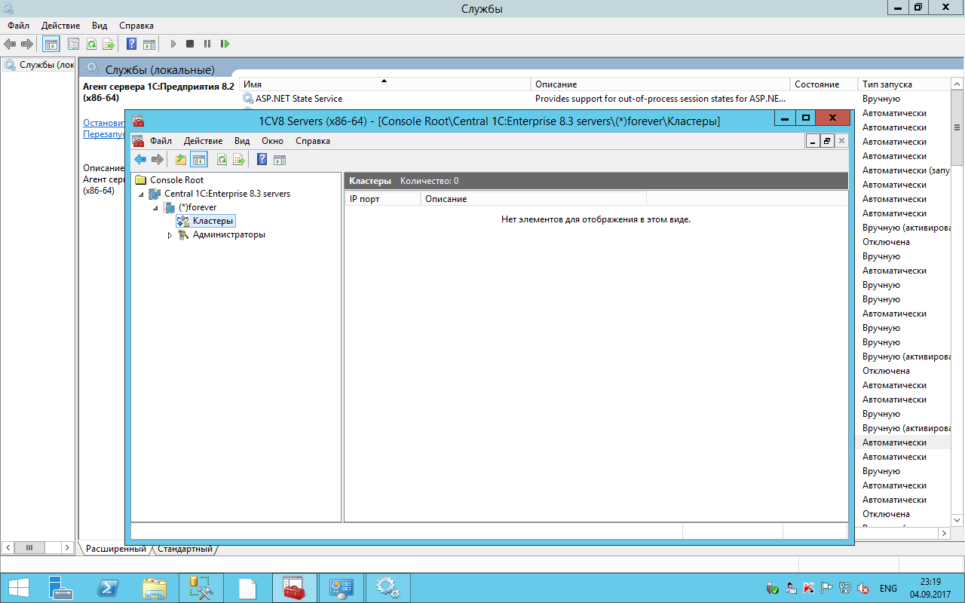The width and height of the screenshot is (965, 603).
Task: Collapse Central 1C:Enterprise 8.3 servers node
Action: click(x=141, y=194)
